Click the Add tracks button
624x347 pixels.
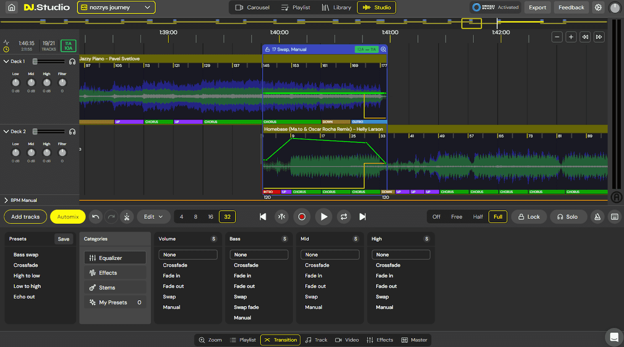(x=25, y=217)
